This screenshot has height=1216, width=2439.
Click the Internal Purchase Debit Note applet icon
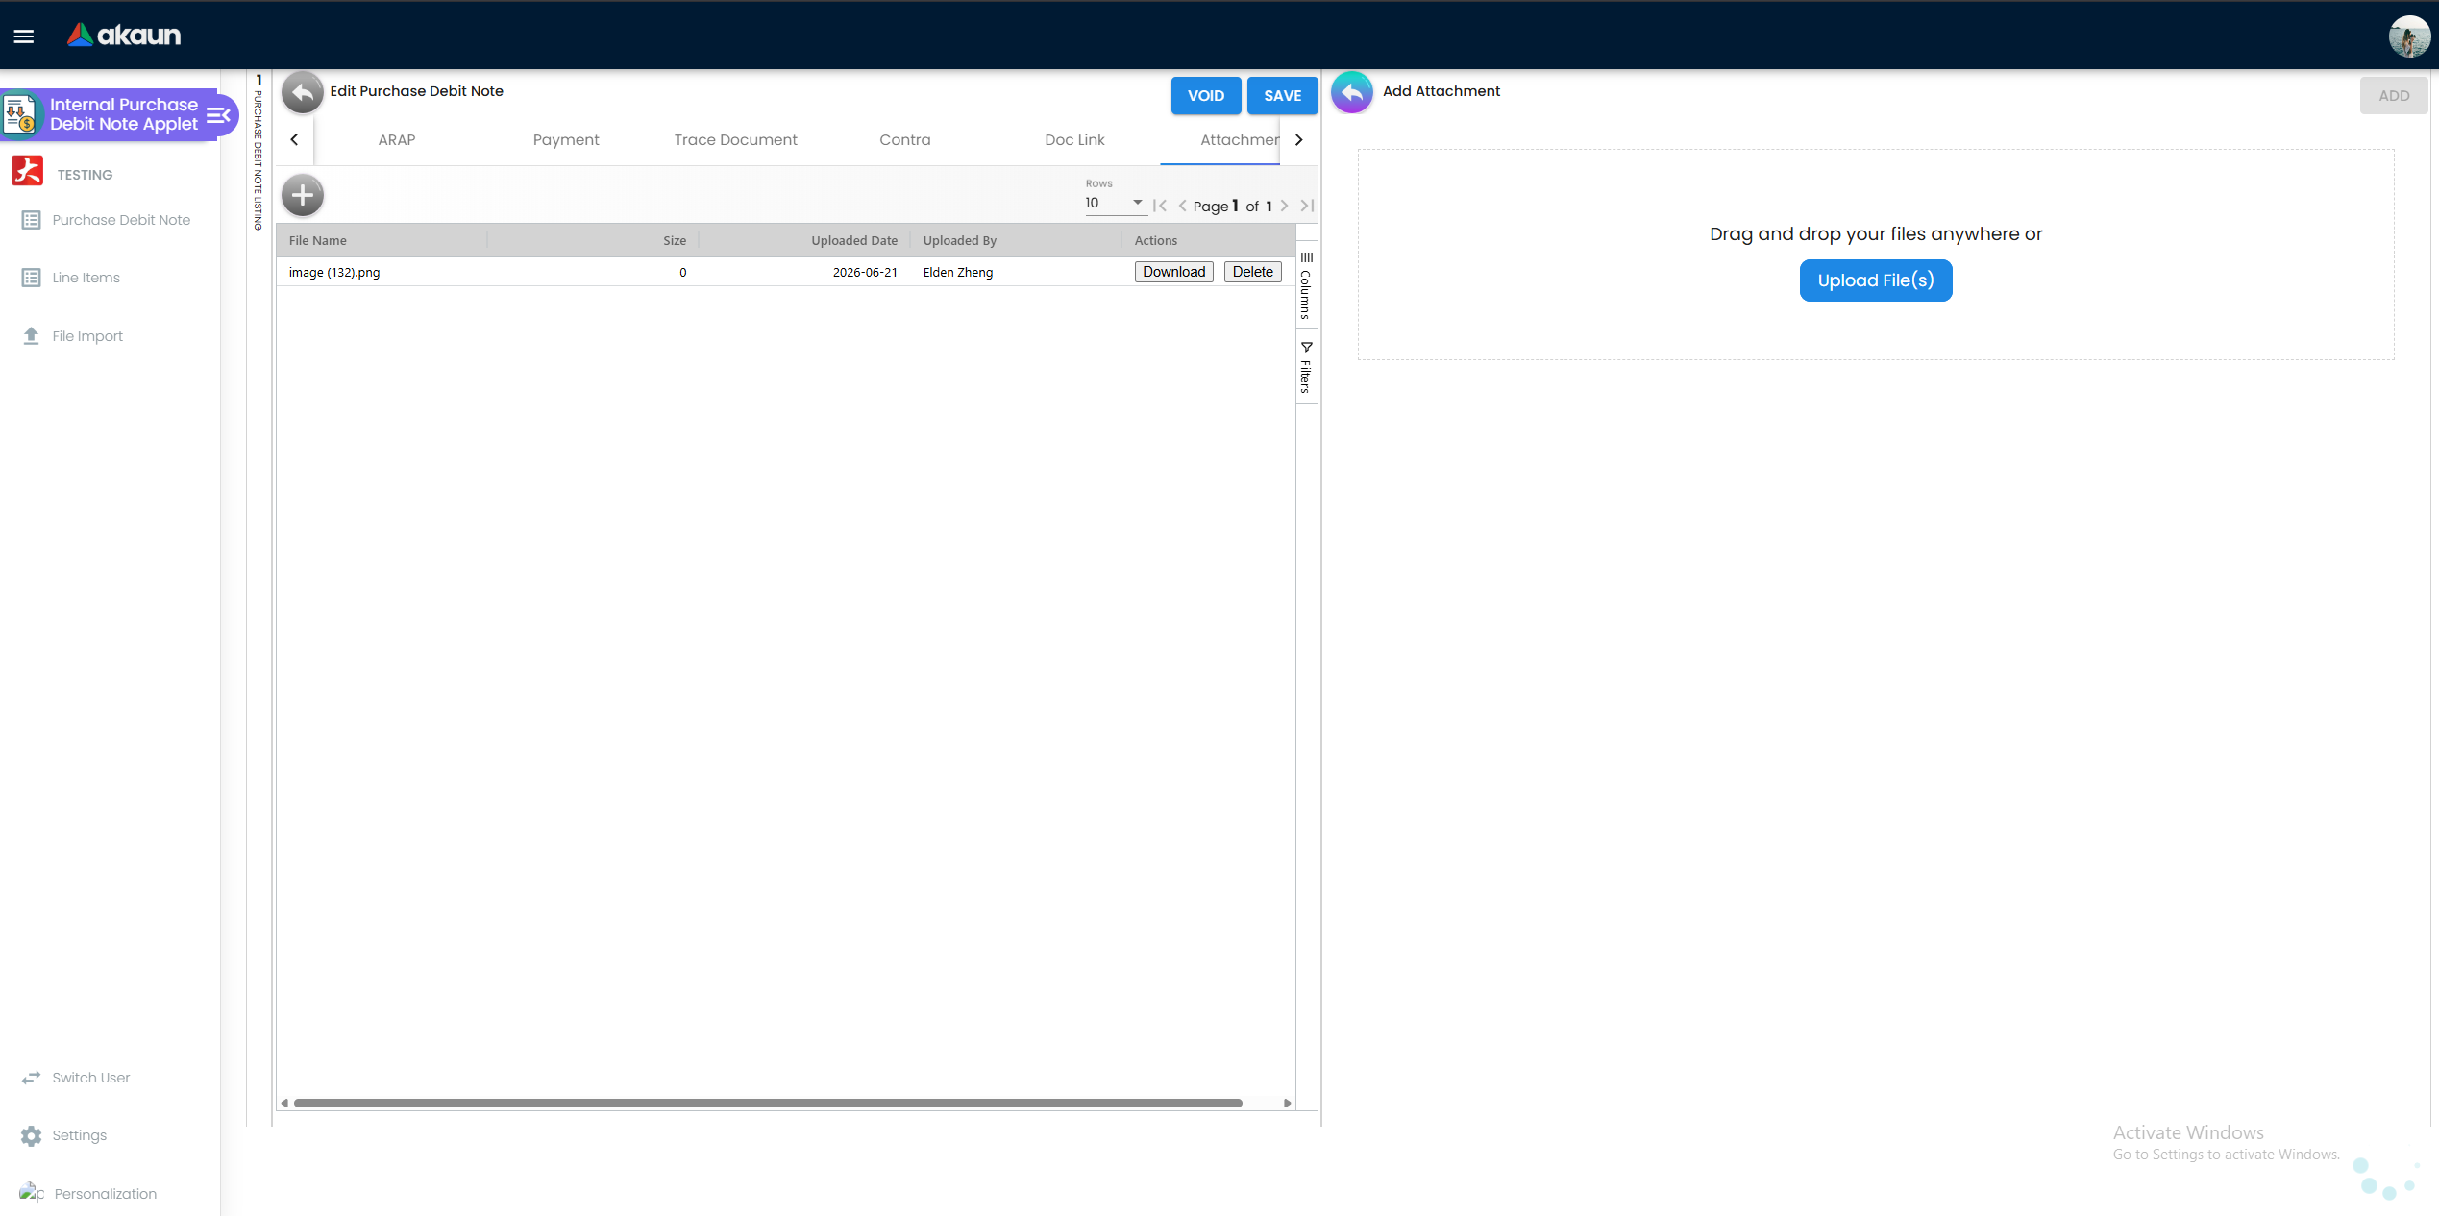point(21,114)
